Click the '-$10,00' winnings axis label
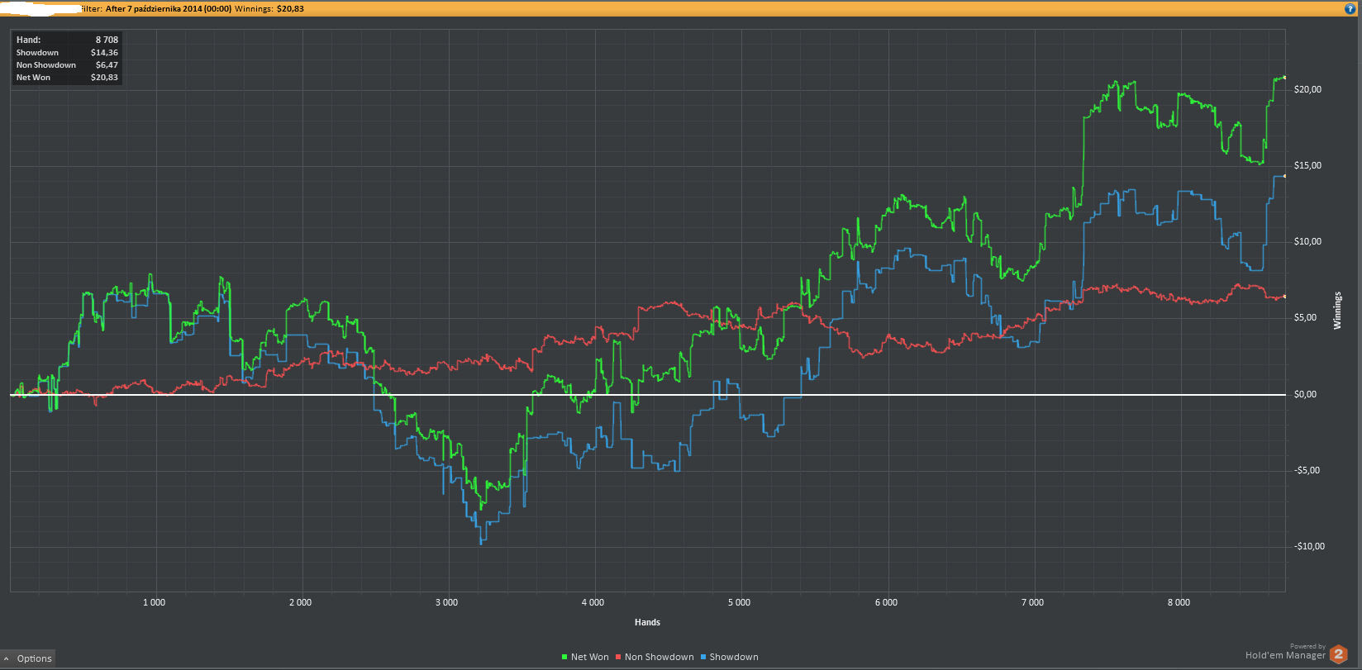 [x=1309, y=546]
